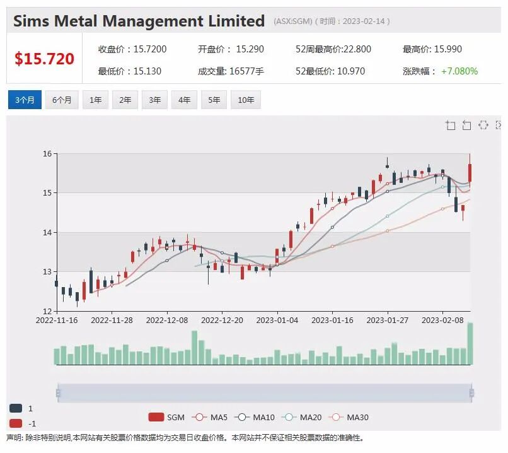Click the 最高价: 15.990 value

[432, 49]
